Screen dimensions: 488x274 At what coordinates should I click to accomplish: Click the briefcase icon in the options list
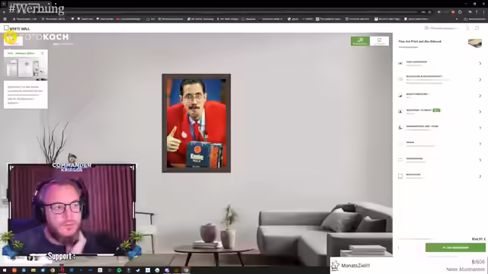(400, 160)
